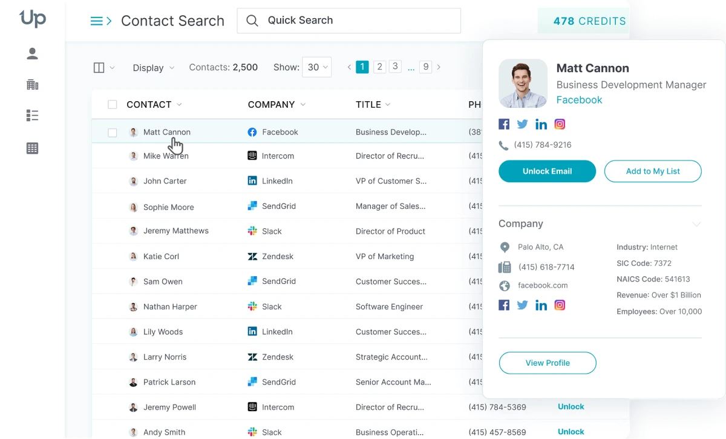This screenshot has height=439, width=726.
Task: Select the Lily Woods contact name
Action: [x=163, y=332]
